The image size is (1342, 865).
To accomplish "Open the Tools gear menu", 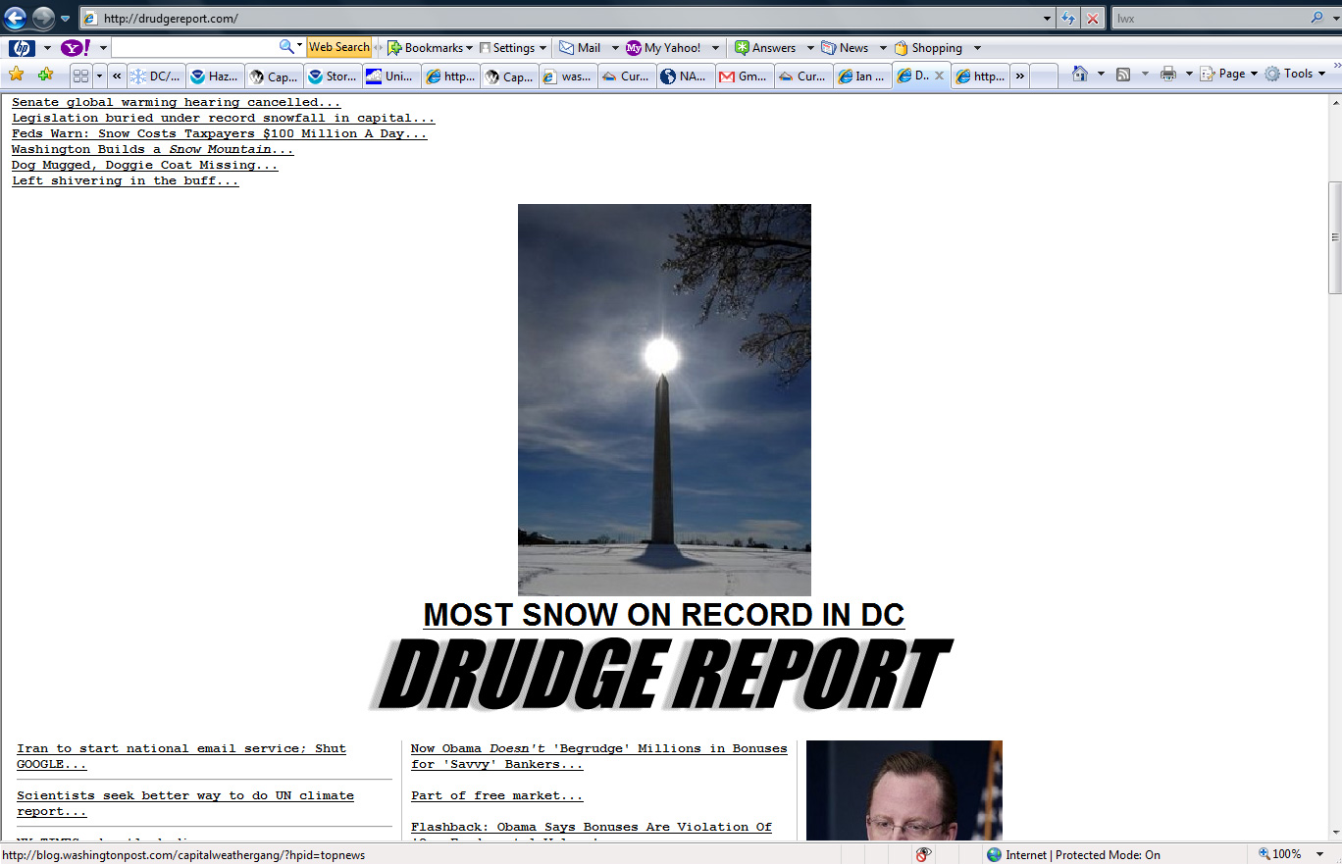I will (1295, 74).
